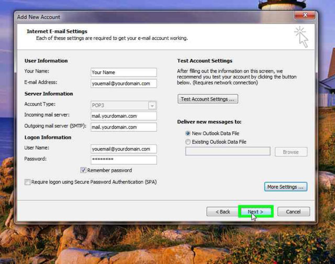Click the existing data file path field
335x264 pixels.
click(228, 151)
